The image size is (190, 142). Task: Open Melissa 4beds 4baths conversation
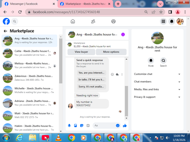coord(29,66)
